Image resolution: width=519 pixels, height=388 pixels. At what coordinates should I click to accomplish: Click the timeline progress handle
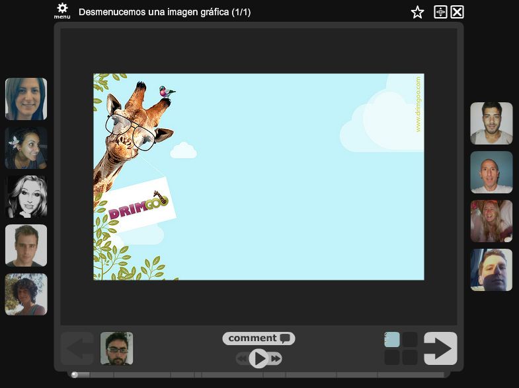[x=75, y=374]
